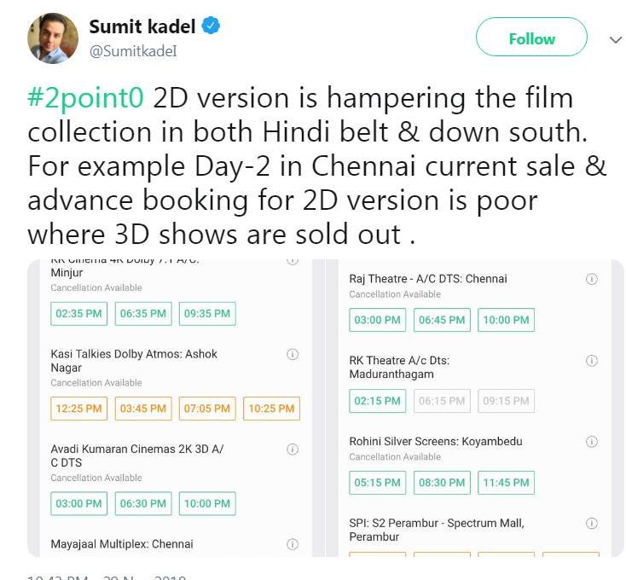Click info icon for SPI S2 Perambur

pyautogui.click(x=592, y=523)
